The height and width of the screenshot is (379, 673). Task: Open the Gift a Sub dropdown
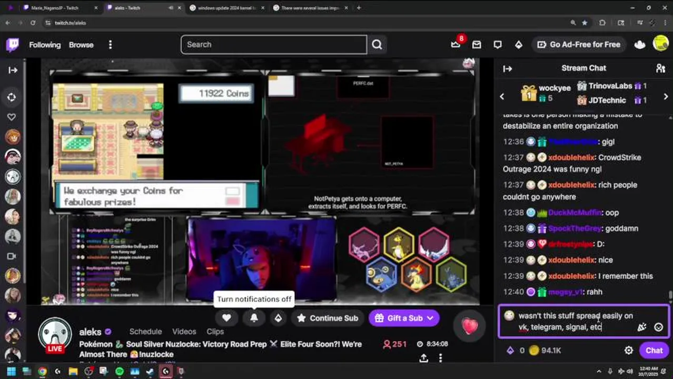[x=404, y=318]
